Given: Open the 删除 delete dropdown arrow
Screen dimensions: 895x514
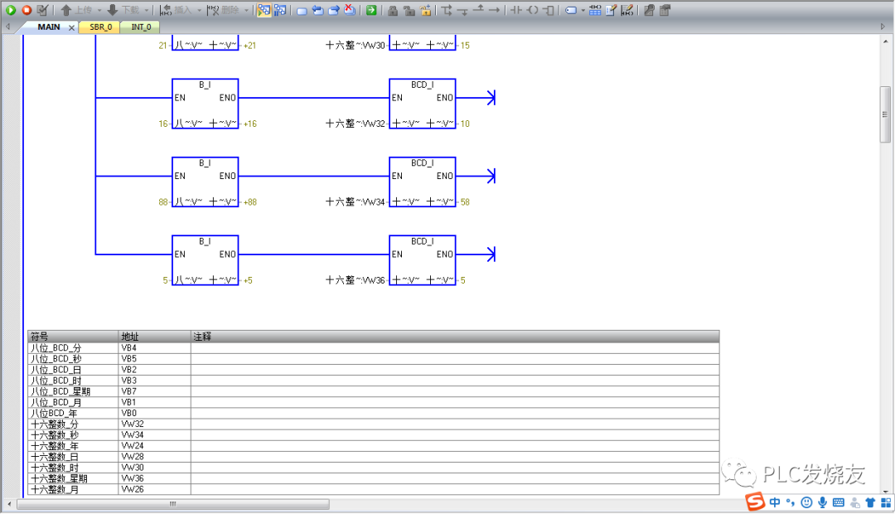Looking at the screenshot, I should 247,10.
